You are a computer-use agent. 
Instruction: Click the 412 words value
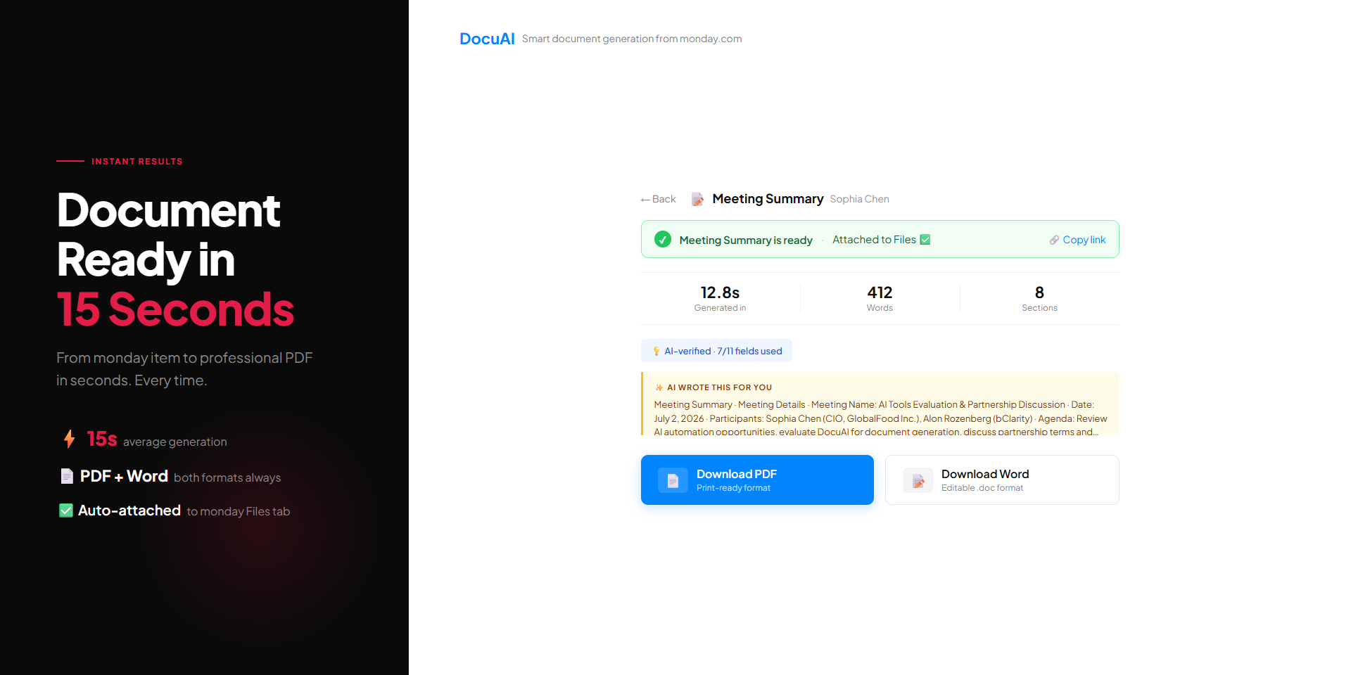[880, 292]
